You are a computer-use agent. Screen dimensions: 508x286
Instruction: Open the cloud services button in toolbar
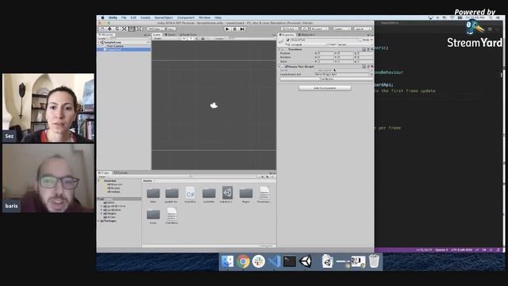click(x=305, y=29)
